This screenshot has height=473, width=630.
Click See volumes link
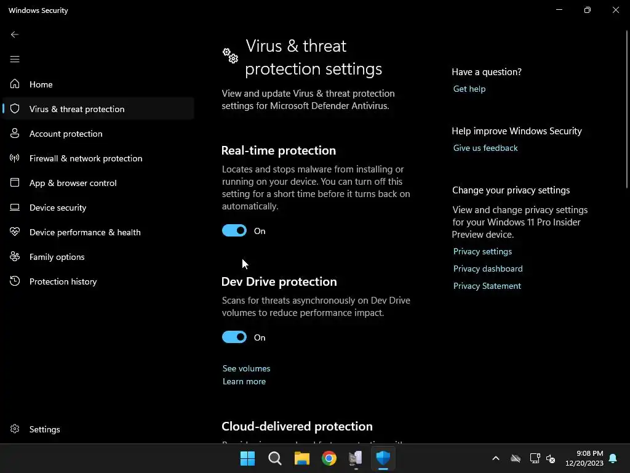(246, 368)
